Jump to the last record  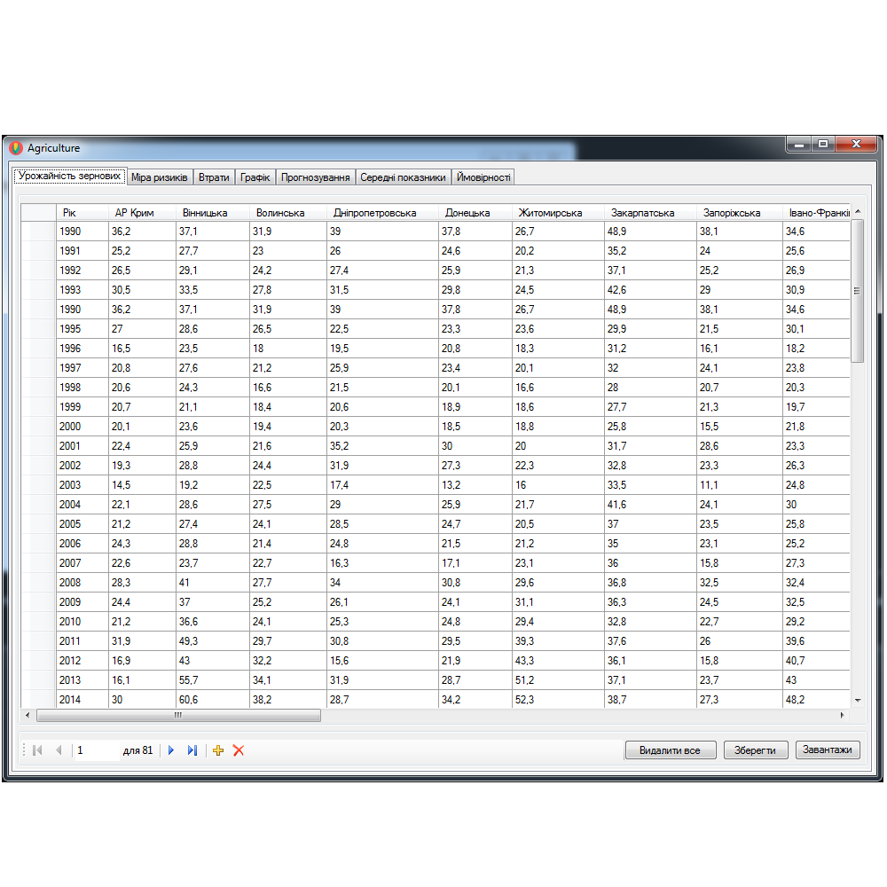coord(192,750)
